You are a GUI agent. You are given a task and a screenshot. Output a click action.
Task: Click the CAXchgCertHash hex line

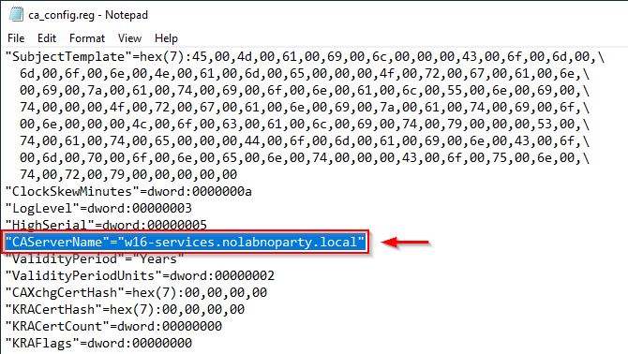[136, 292]
